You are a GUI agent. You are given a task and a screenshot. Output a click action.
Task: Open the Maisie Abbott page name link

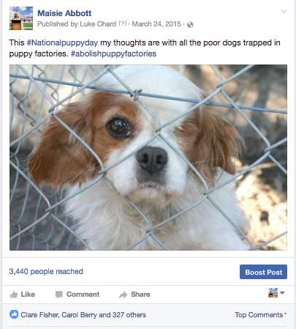pos(64,13)
